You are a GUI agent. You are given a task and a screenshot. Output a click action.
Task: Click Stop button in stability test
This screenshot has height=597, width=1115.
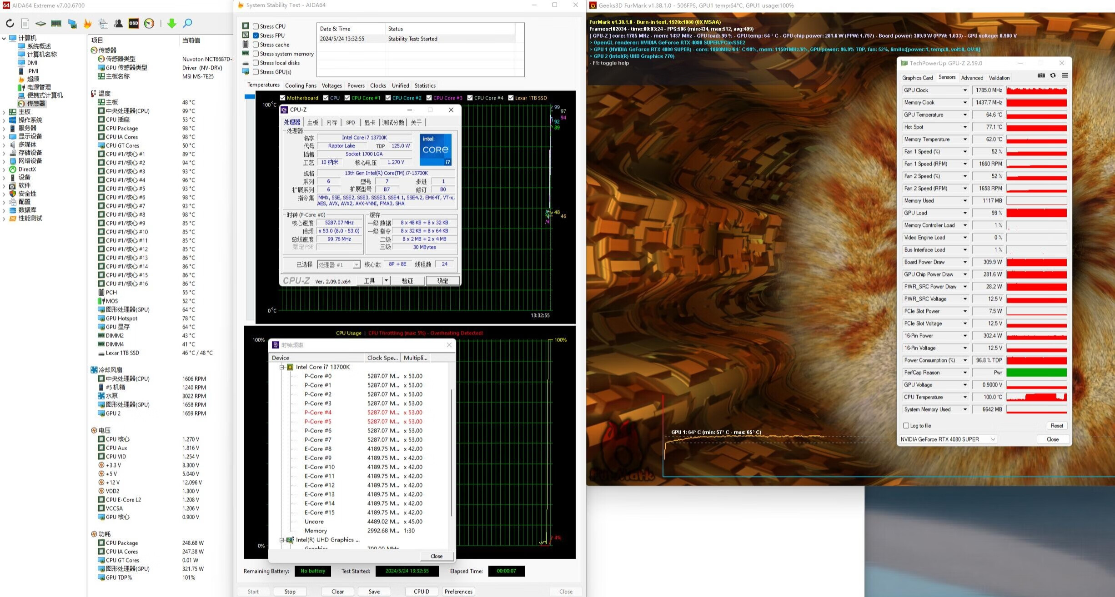(x=290, y=592)
